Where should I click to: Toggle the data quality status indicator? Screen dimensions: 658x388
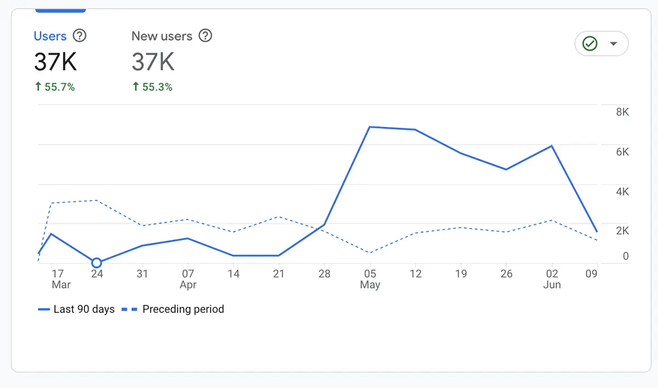590,43
